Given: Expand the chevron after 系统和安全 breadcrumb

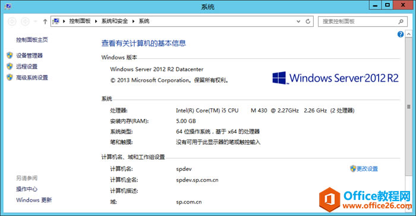Looking at the screenshot, I should (133, 21).
